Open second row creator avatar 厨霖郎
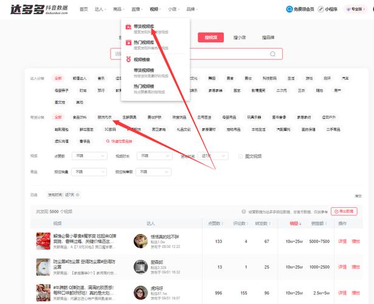374x304 pixels. [140, 267]
